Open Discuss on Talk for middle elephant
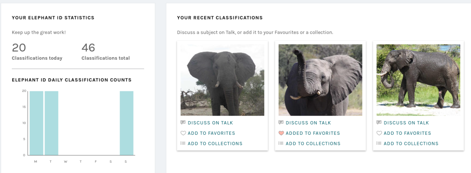The height and width of the screenshot is (173, 471). tap(308, 123)
